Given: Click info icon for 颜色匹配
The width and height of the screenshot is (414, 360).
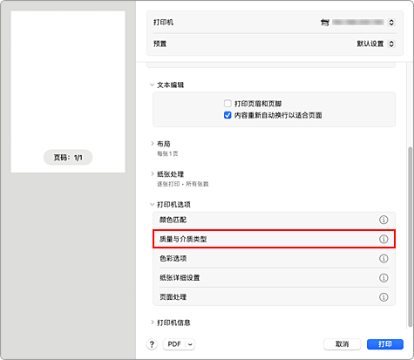Looking at the screenshot, I should coord(383,220).
